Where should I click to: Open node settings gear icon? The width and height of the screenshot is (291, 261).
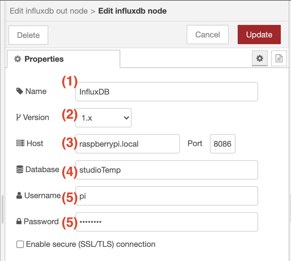point(260,58)
